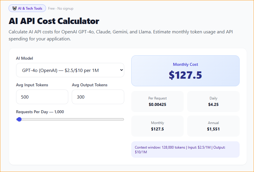This screenshot has height=172, width=254.
Task: Click the AI Model dropdown arrow
Action: pos(121,70)
